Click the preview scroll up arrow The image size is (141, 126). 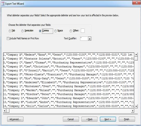136,55
